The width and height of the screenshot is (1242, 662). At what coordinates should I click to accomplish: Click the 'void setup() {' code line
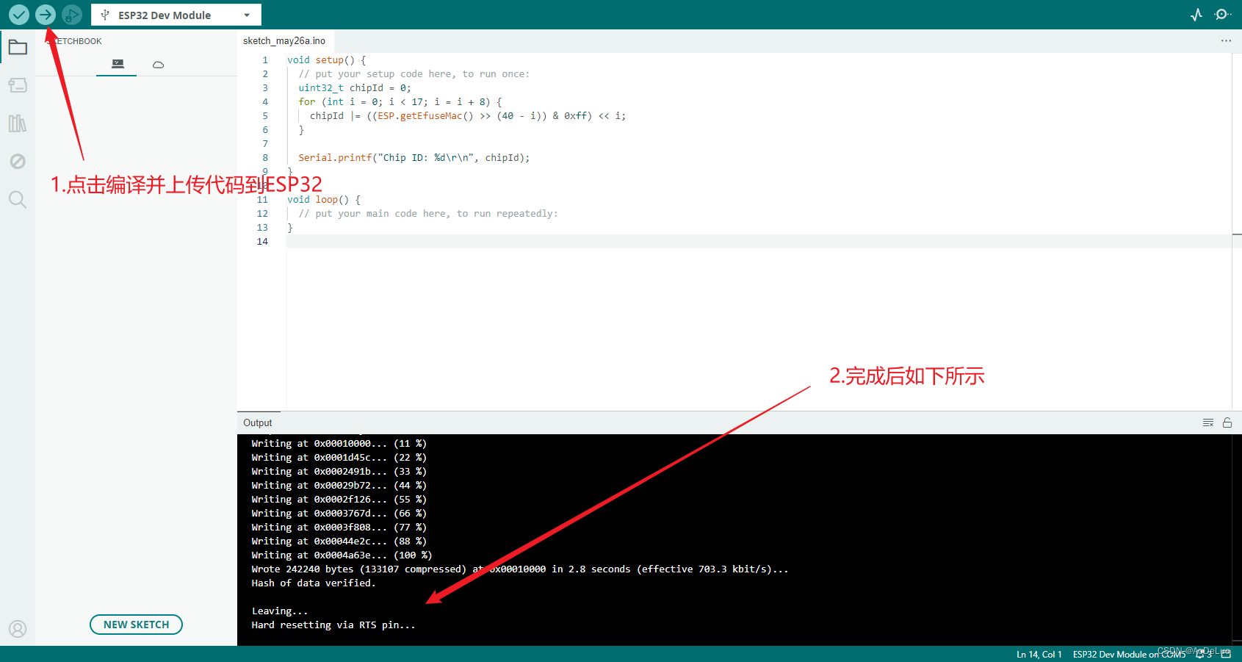tap(326, 60)
